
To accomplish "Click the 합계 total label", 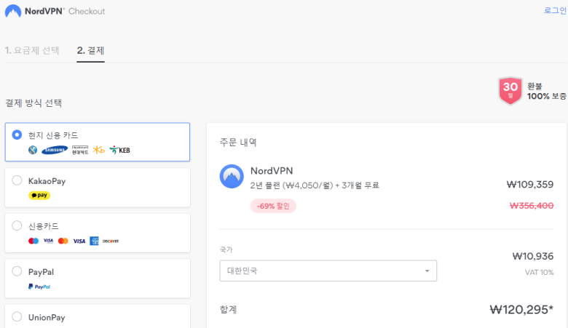I will pyautogui.click(x=228, y=310).
